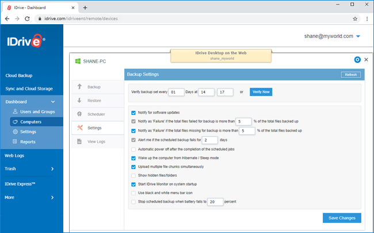Click the SHANE-PC computer name
Screen dimensions: 374x233
coord(94,62)
